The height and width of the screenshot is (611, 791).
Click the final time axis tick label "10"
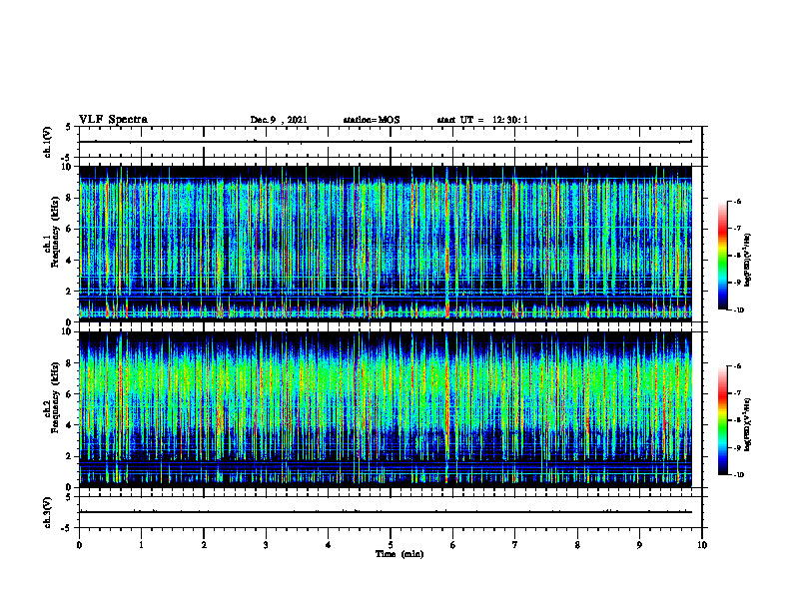[702, 545]
